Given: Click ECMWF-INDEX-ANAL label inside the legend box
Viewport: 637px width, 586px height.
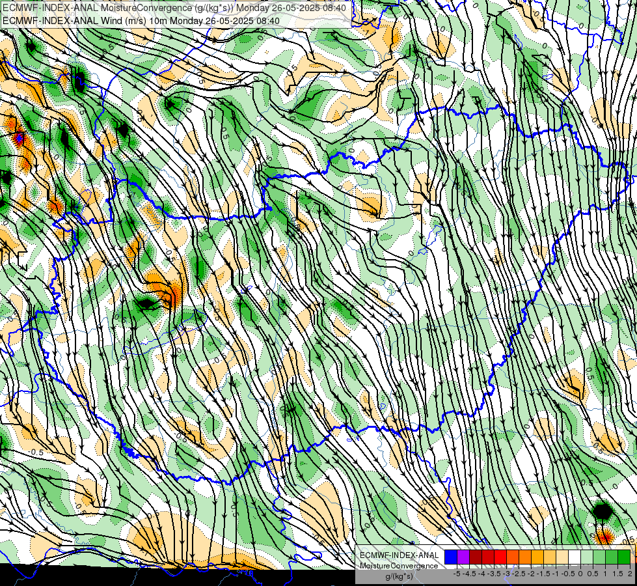Looking at the screenshot, I should (x=400, y=555).
